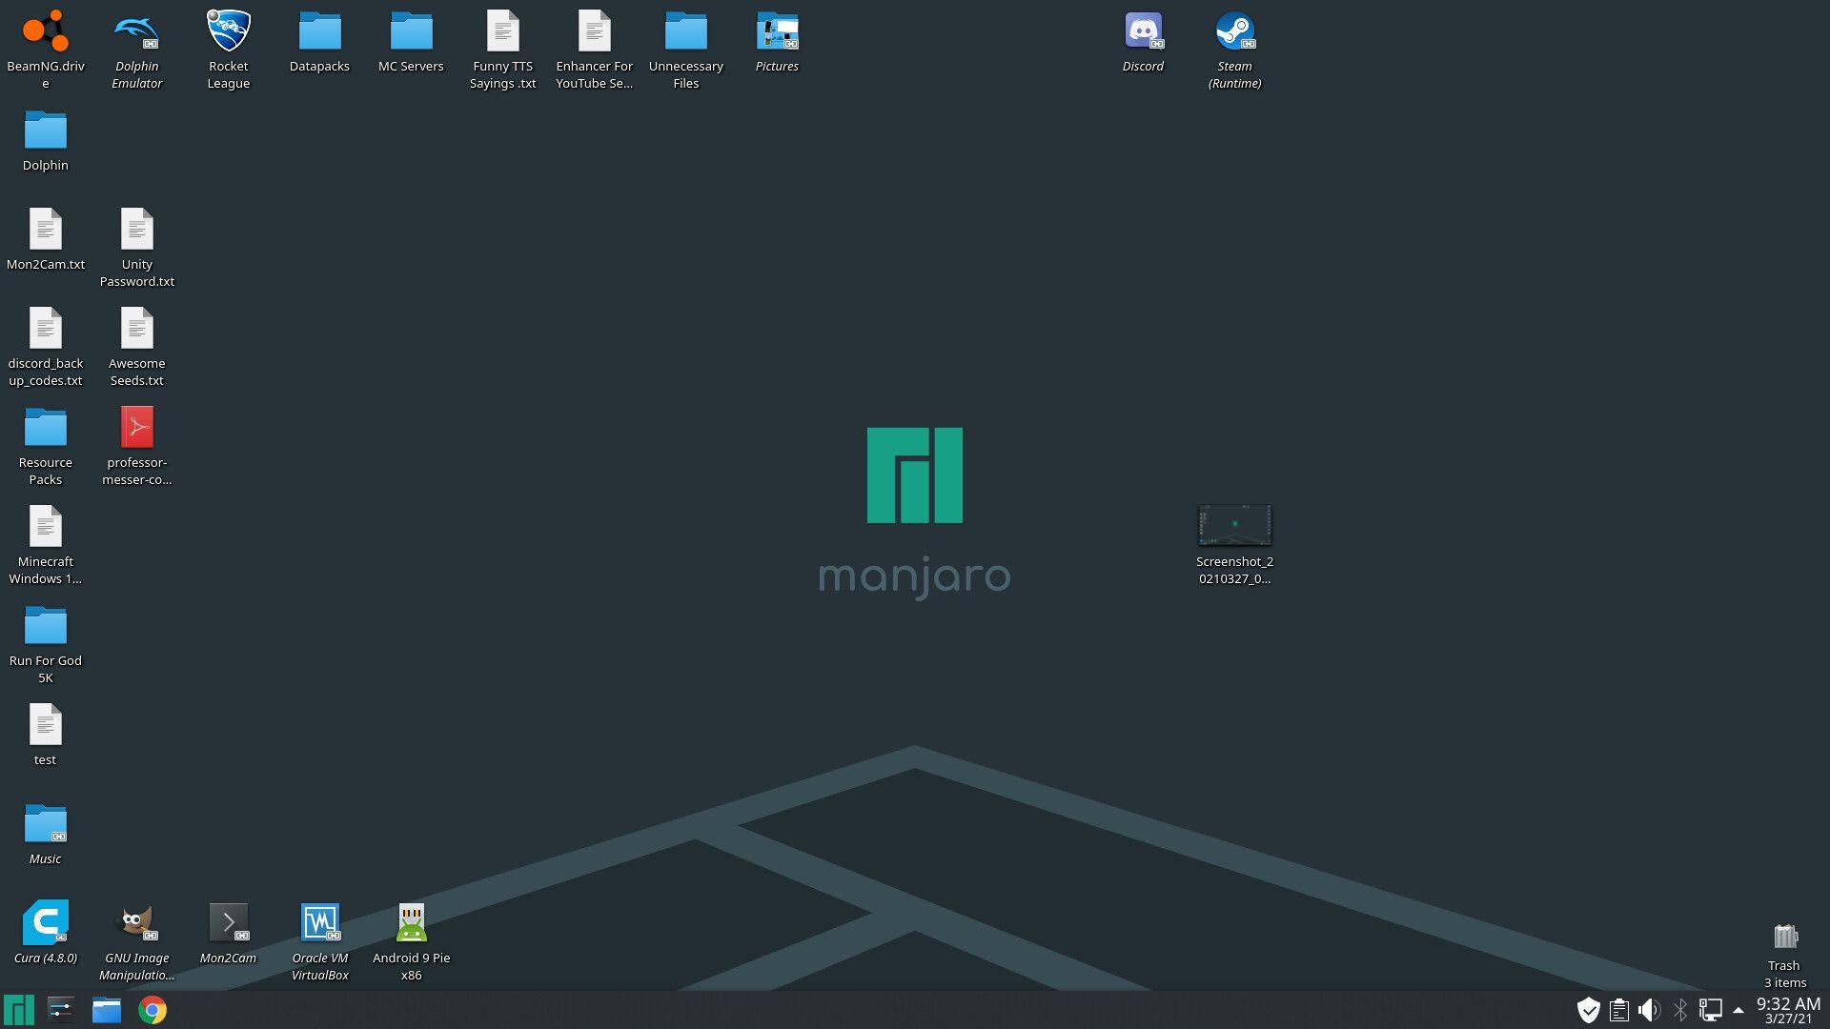
Task: Open the clock showing 9:32 AM
Action: pos(1788,1010)
